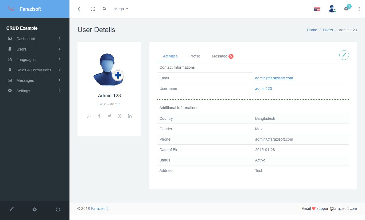Click the round edit pencil button

[344, 55]
